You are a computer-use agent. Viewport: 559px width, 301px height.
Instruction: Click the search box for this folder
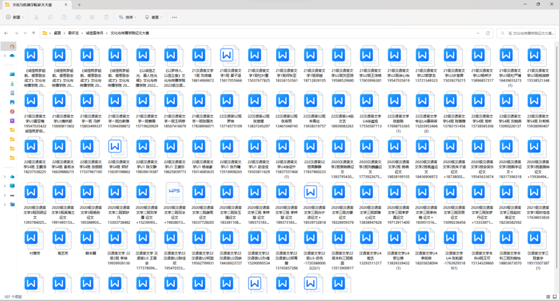click(526, 33)
